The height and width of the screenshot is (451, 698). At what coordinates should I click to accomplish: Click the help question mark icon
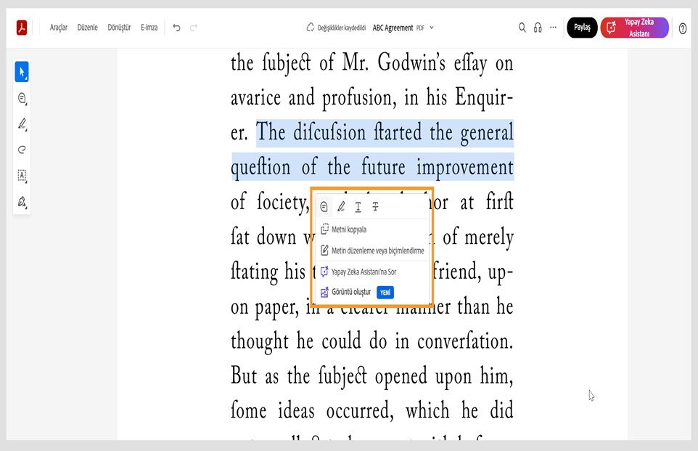pos(683,28)
